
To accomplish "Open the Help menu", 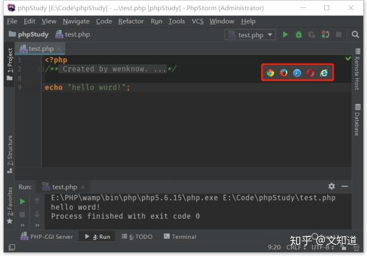I will click(248, 21).
